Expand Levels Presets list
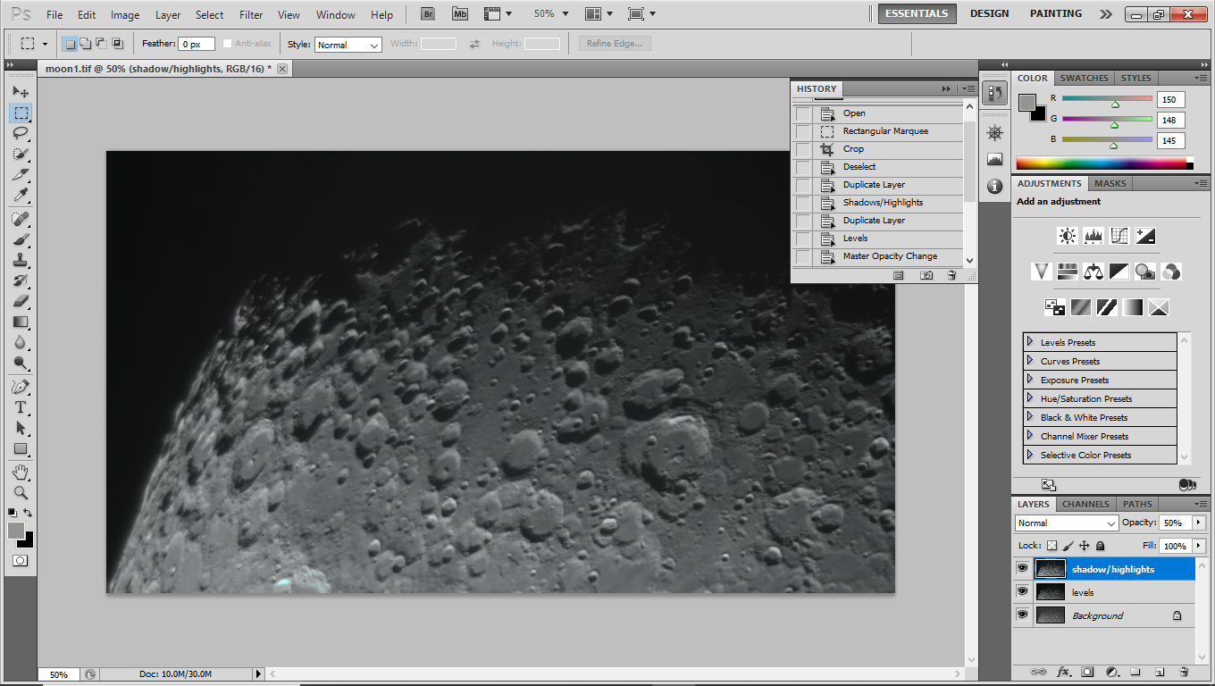This screenshot has width=1215, height=686. (x=1030, y=342)
